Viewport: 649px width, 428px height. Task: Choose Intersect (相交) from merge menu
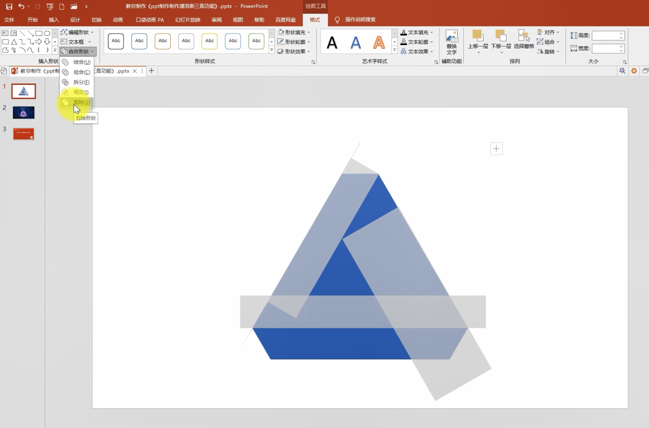coord(77,92)
